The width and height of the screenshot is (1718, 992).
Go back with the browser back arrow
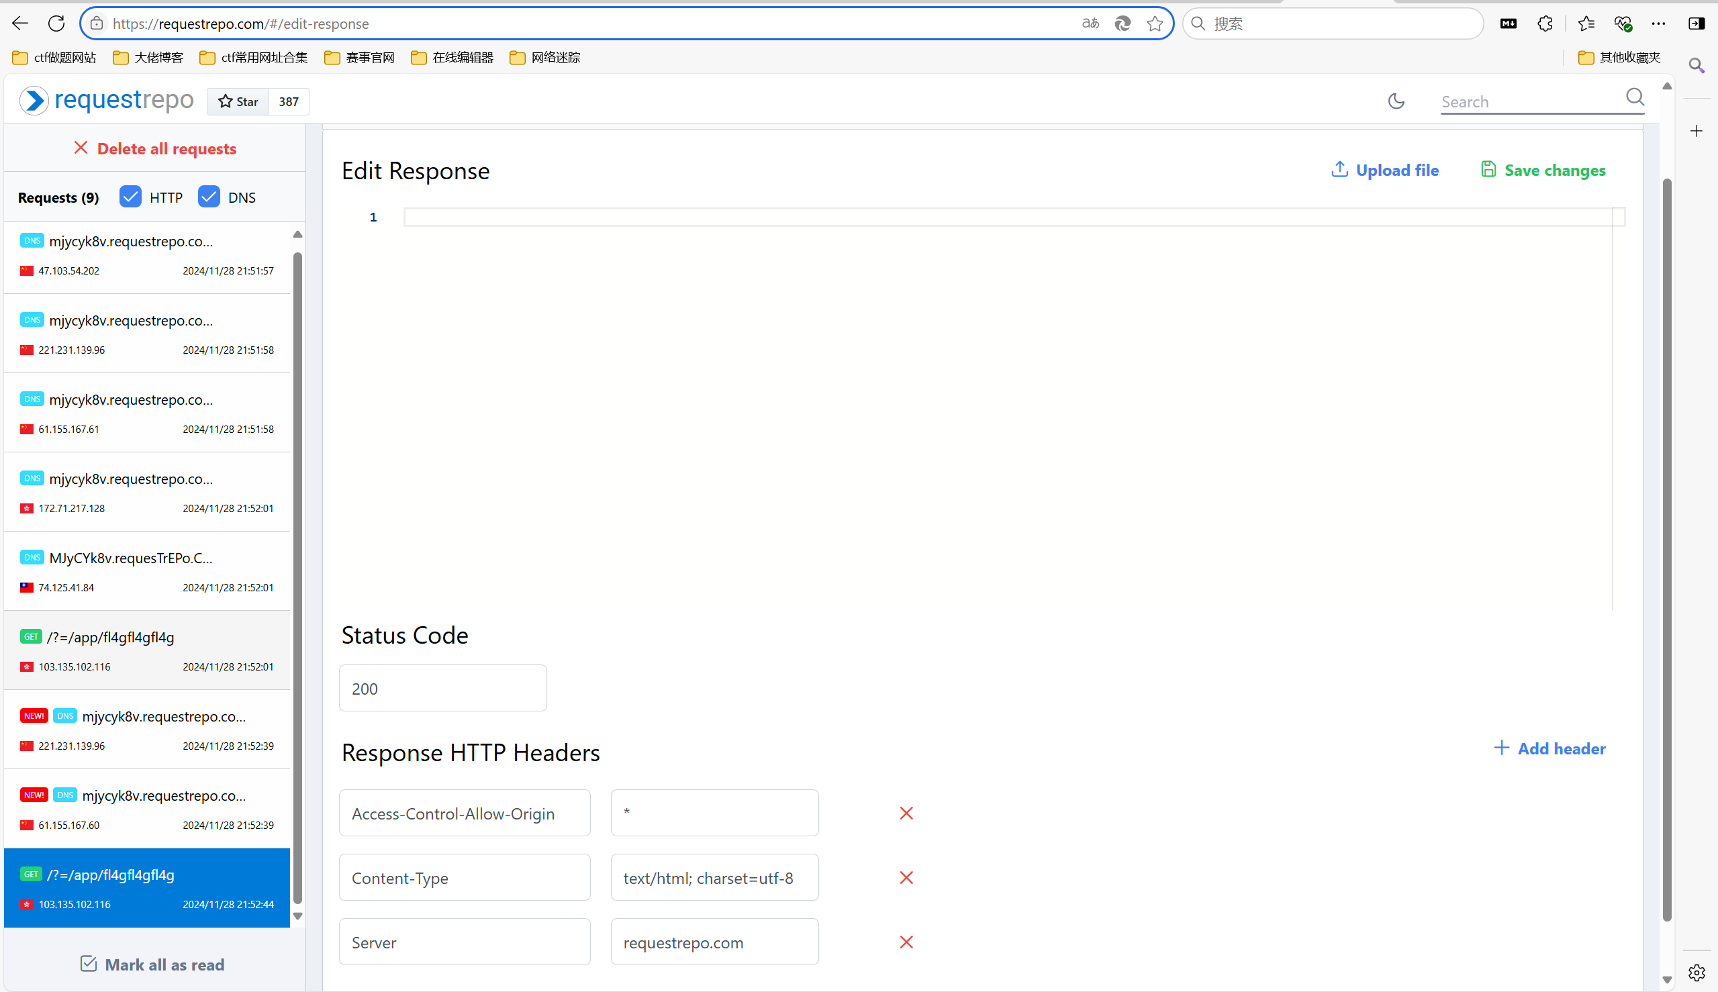tap(19, 23)
